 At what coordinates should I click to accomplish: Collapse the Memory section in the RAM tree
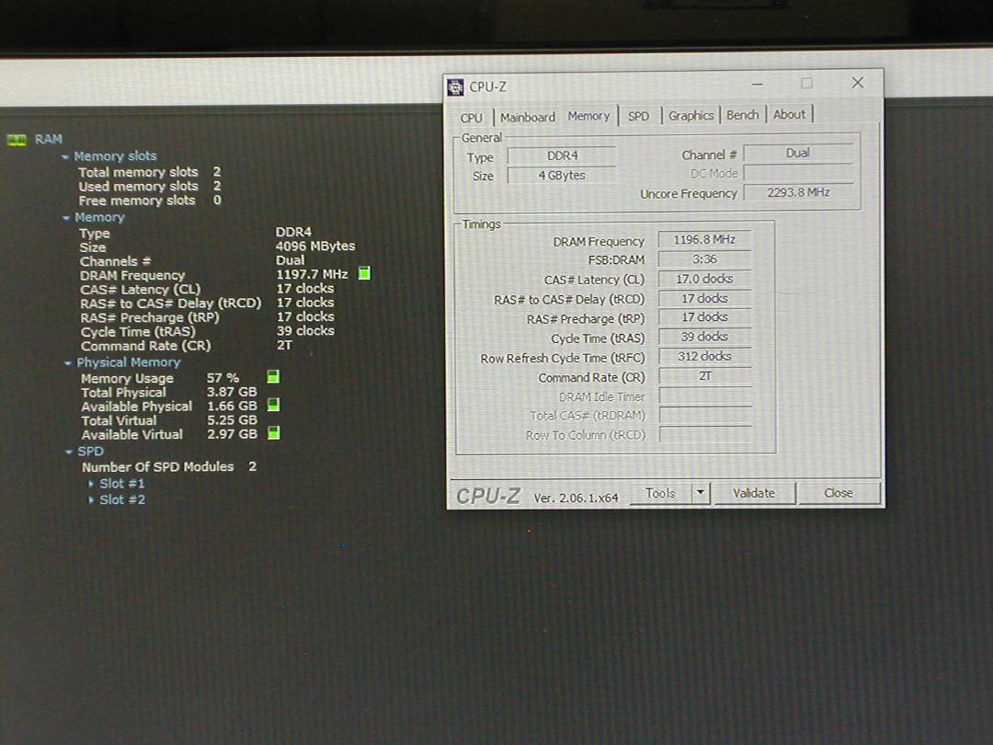coord(66,218)
